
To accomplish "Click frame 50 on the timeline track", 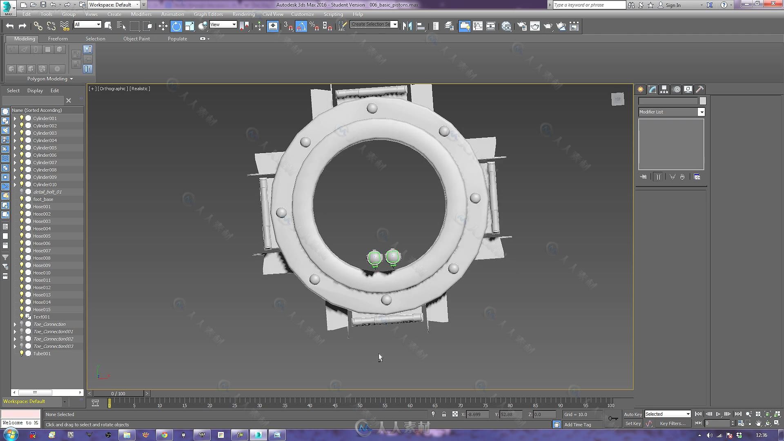I will click(360, 403).
